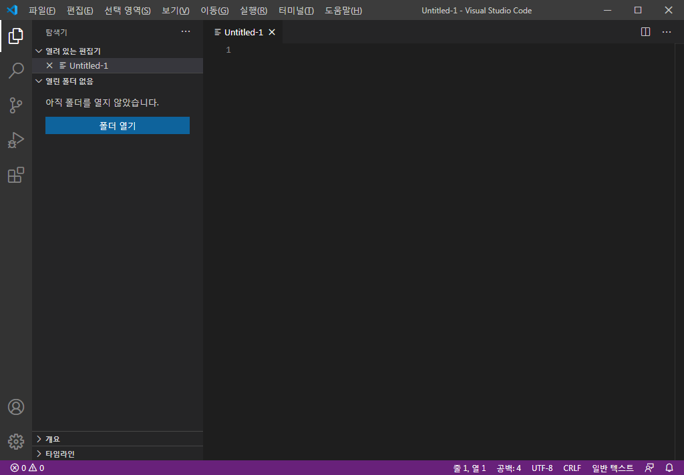Viewport: 684px width, 475px height.
Task: Open the 이동(G) menu
Action: 214,11
